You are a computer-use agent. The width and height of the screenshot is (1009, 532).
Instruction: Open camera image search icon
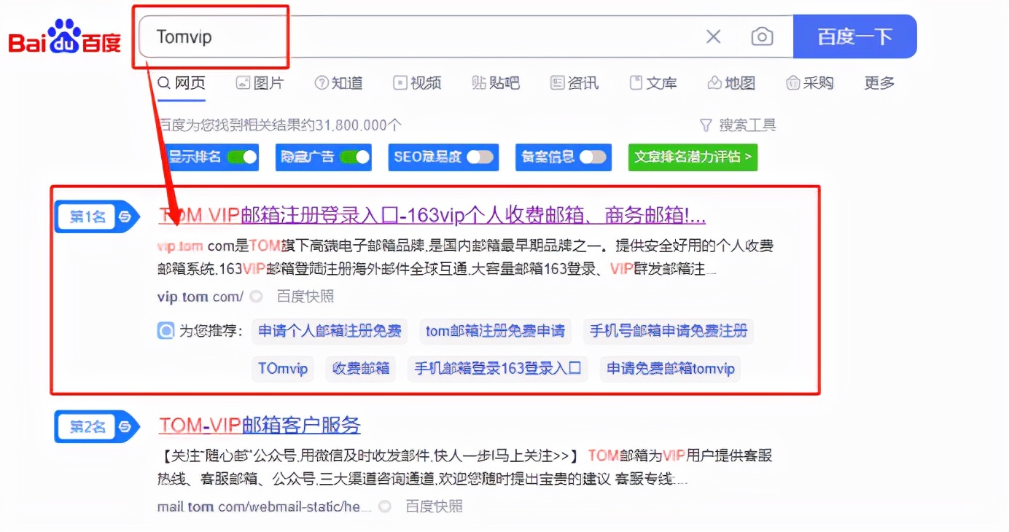(762, 36)
